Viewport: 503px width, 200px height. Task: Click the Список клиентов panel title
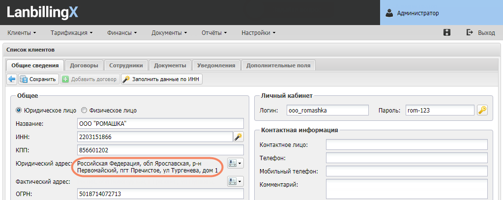click(30, 50)
